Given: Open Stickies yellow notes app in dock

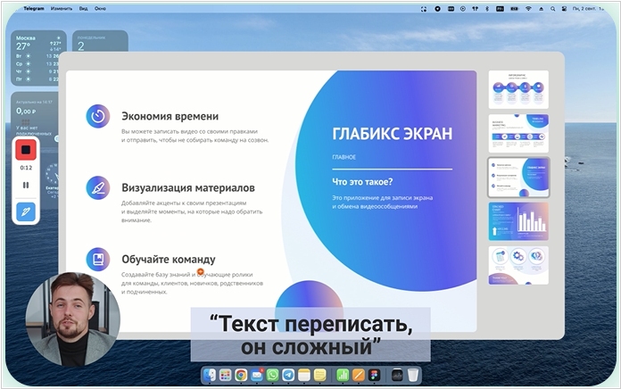Looking at the screenshot, I should (319, 375).
